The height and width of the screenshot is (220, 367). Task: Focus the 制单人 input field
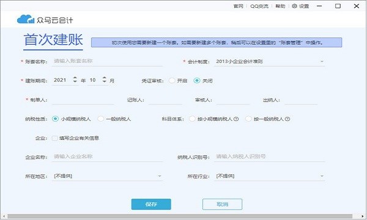pos(83,100)
